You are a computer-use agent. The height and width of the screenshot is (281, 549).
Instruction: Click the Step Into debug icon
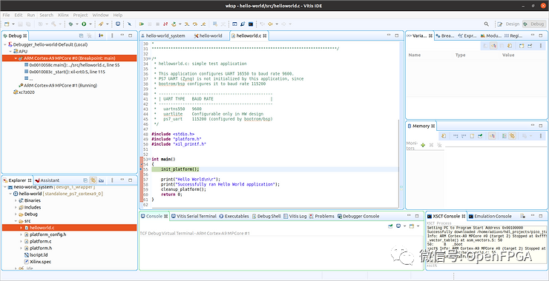pos(187,24)
